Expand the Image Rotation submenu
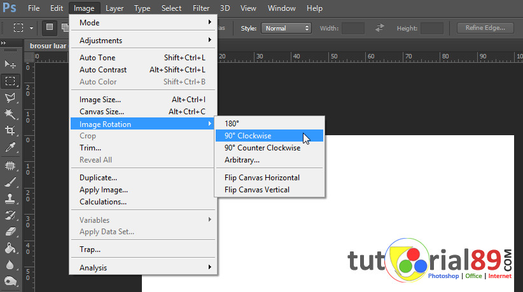 tap(143, 124)
